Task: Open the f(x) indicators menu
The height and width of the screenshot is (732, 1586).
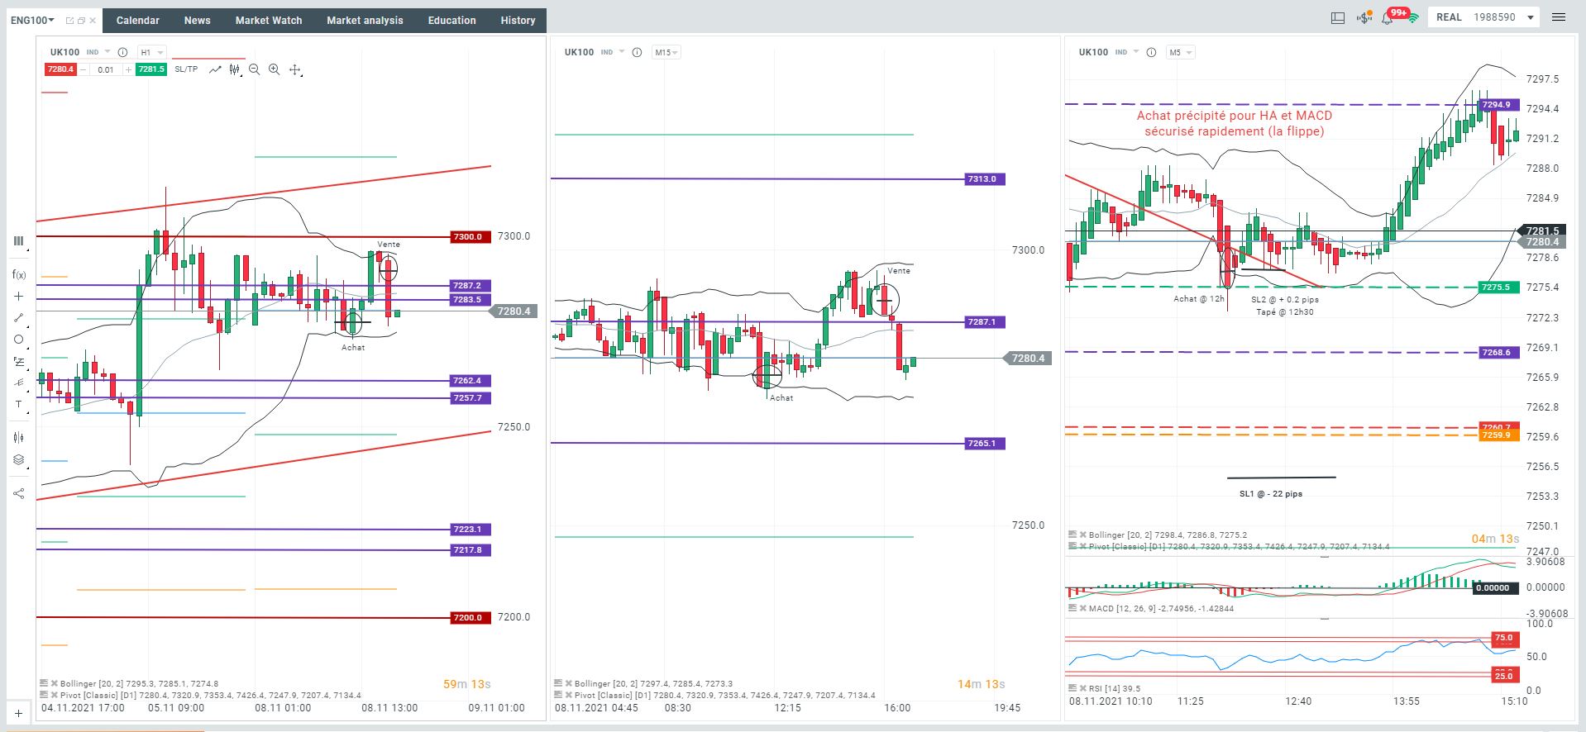Action: pos(18,274)
